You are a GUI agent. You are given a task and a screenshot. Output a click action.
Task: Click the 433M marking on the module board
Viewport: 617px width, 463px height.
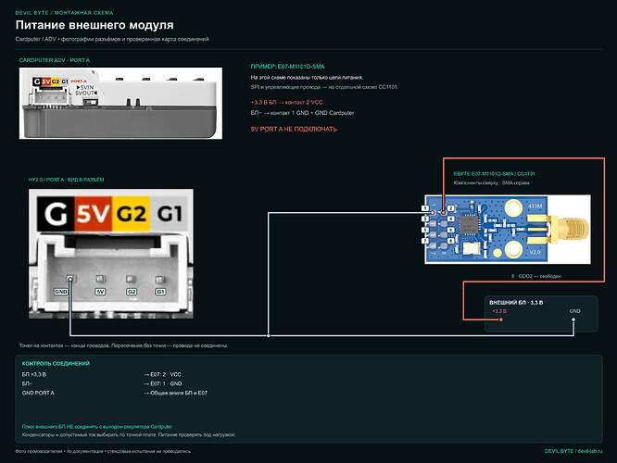[x=535, y=206]
